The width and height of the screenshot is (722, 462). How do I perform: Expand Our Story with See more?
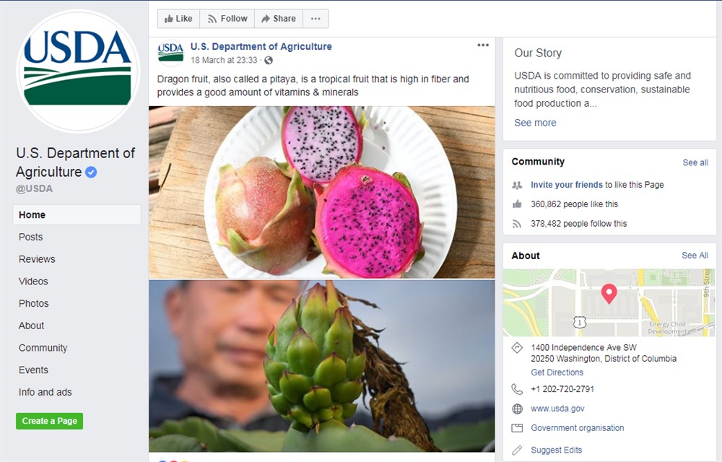point(535,123)
